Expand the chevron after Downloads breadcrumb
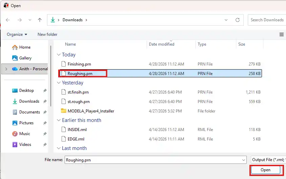 [86, 20]
